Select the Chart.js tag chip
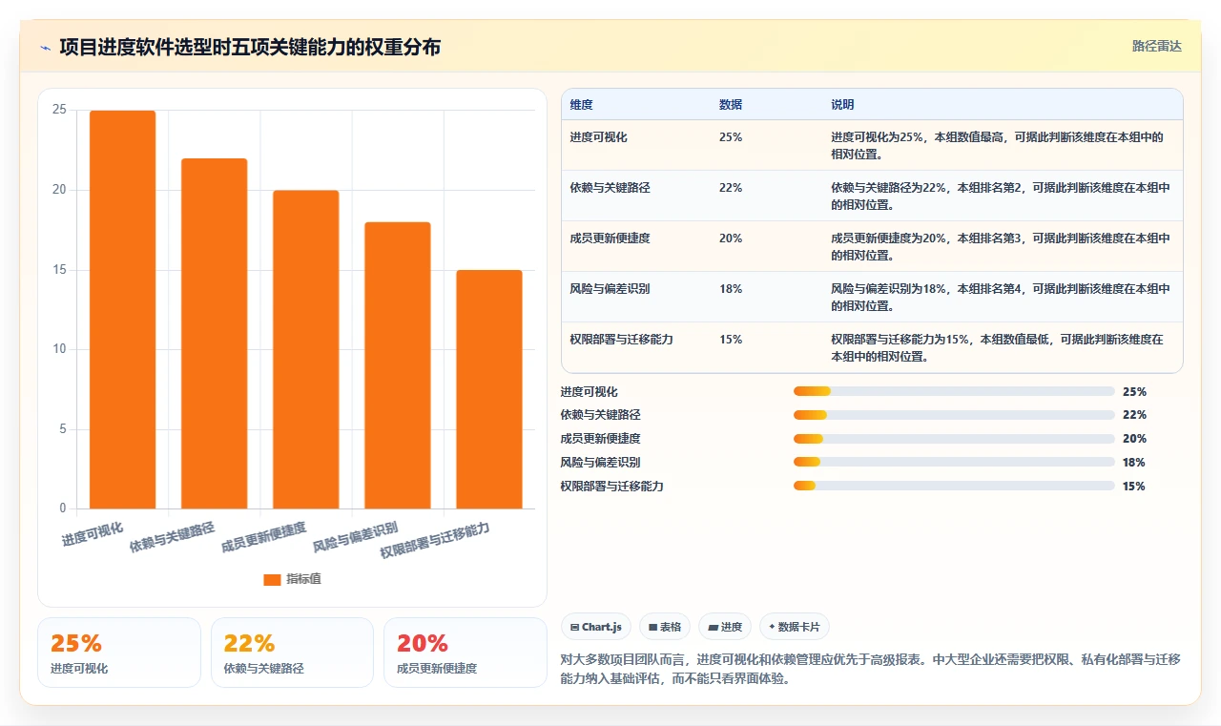Viewport: 1221px width, 726px height. [595, 627]
